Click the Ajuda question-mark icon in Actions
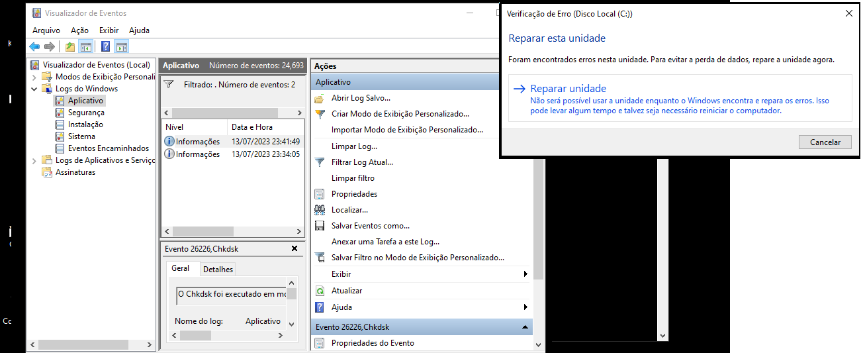 coord(320,307)
